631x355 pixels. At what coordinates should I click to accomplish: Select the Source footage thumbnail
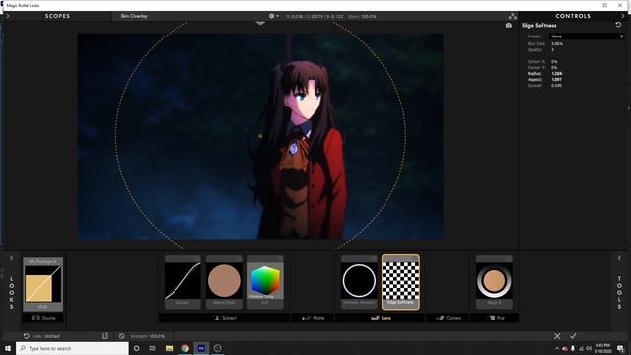(x=43, y=284)
